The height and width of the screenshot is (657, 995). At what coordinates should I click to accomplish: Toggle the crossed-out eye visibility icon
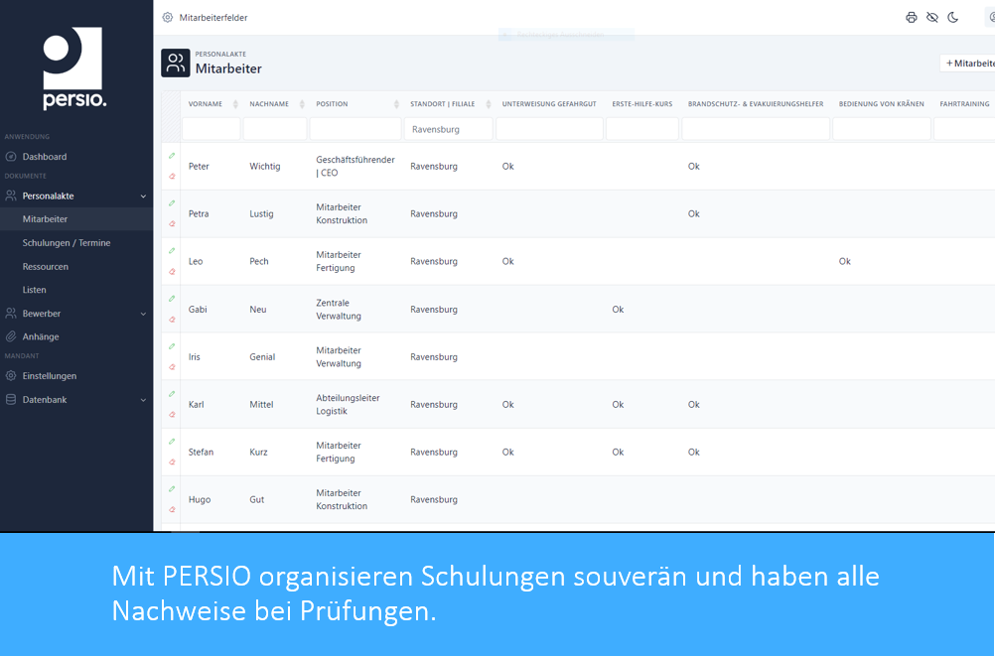click(932, 18)
